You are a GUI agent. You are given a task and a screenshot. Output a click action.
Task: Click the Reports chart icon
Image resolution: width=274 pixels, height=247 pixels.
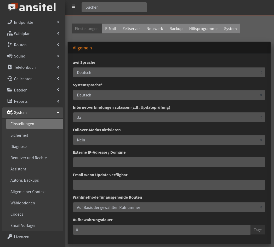(x=10, y=101)
